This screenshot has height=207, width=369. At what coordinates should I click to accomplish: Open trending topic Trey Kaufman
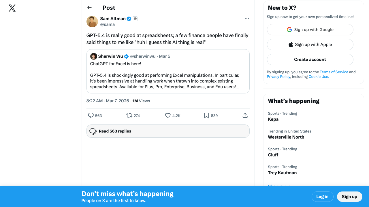tap(282, 173)
